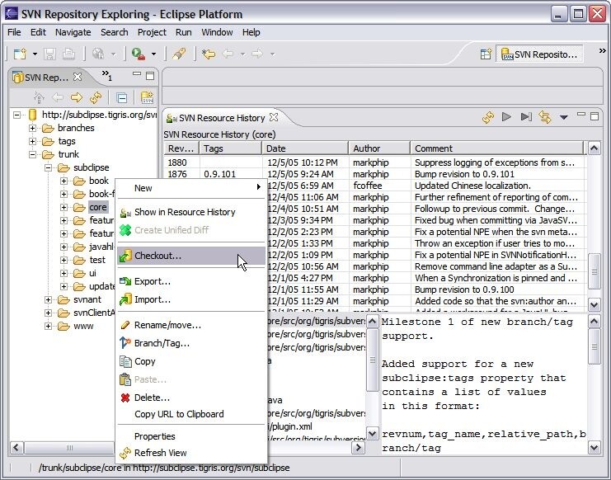Click the Link with Editor arrows icon
611x480 pixels.
point(545,117)
